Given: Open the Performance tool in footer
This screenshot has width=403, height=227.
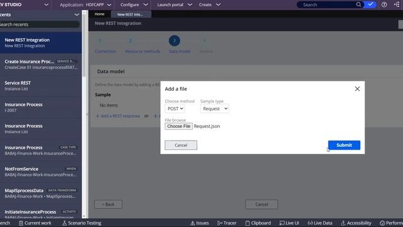Looking at the screenshot, I should tap(392, 223).
